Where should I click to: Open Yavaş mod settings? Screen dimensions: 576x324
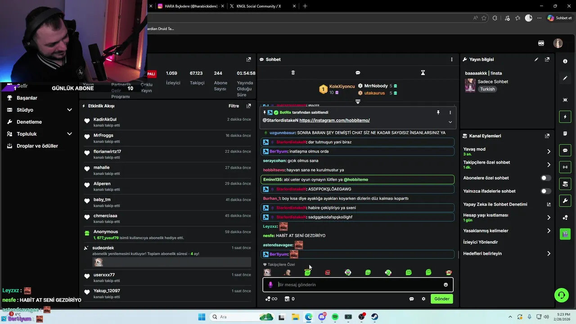click(507, 152)
